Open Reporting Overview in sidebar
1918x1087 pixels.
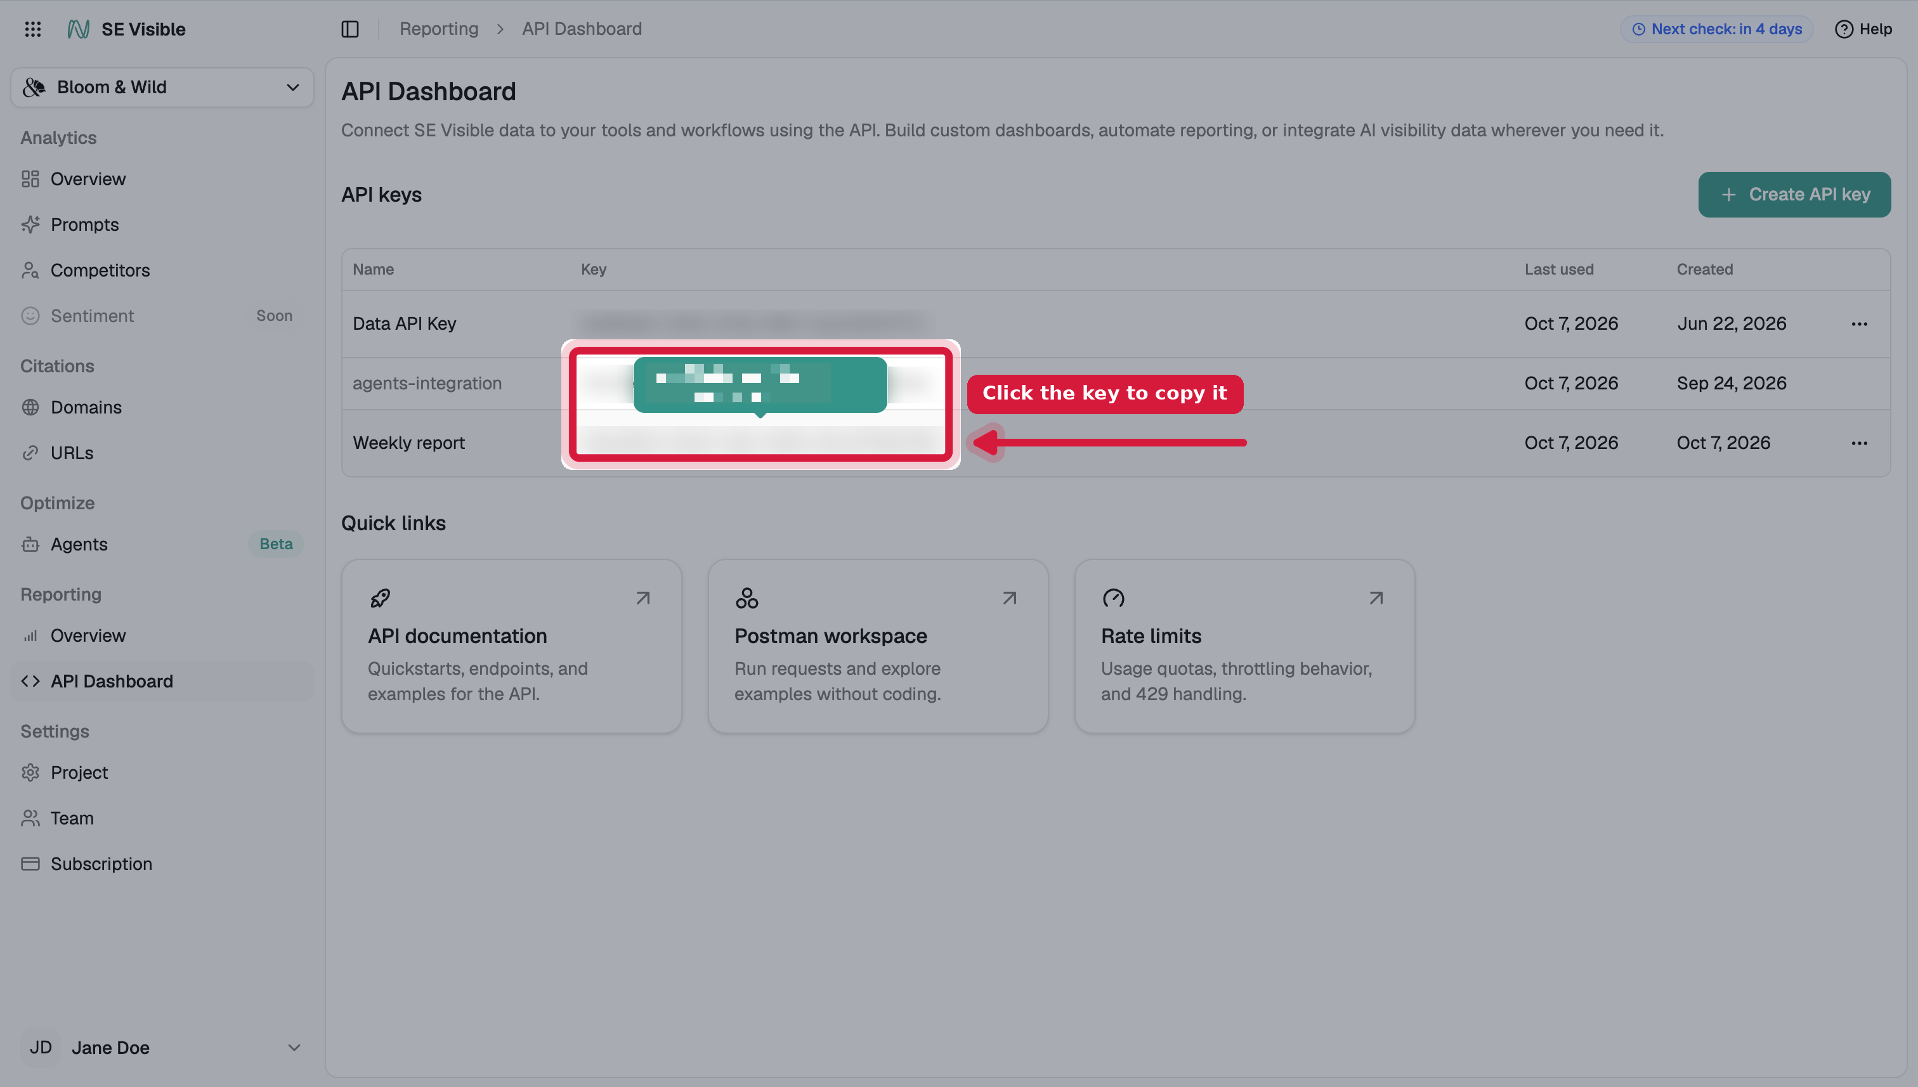(162, 636)
